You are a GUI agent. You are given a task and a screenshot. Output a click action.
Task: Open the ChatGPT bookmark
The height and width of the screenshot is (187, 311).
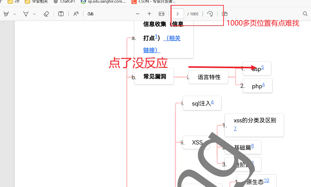click(64, 2)
